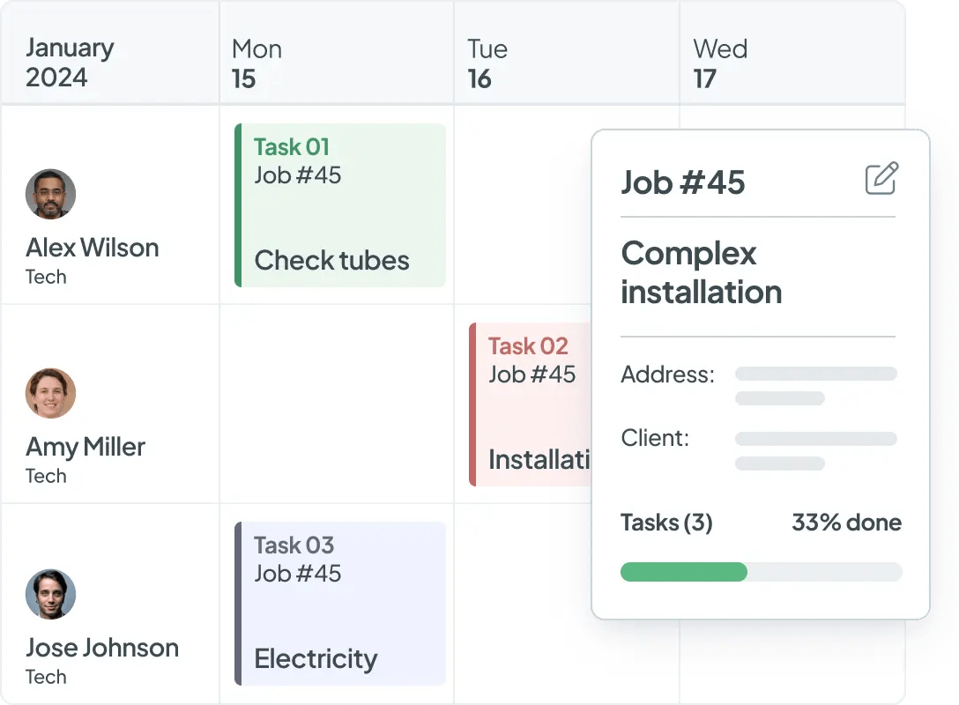Open Alex Wilson's avatar photo
Screen dimensions: 959x705
pos(50,194)
